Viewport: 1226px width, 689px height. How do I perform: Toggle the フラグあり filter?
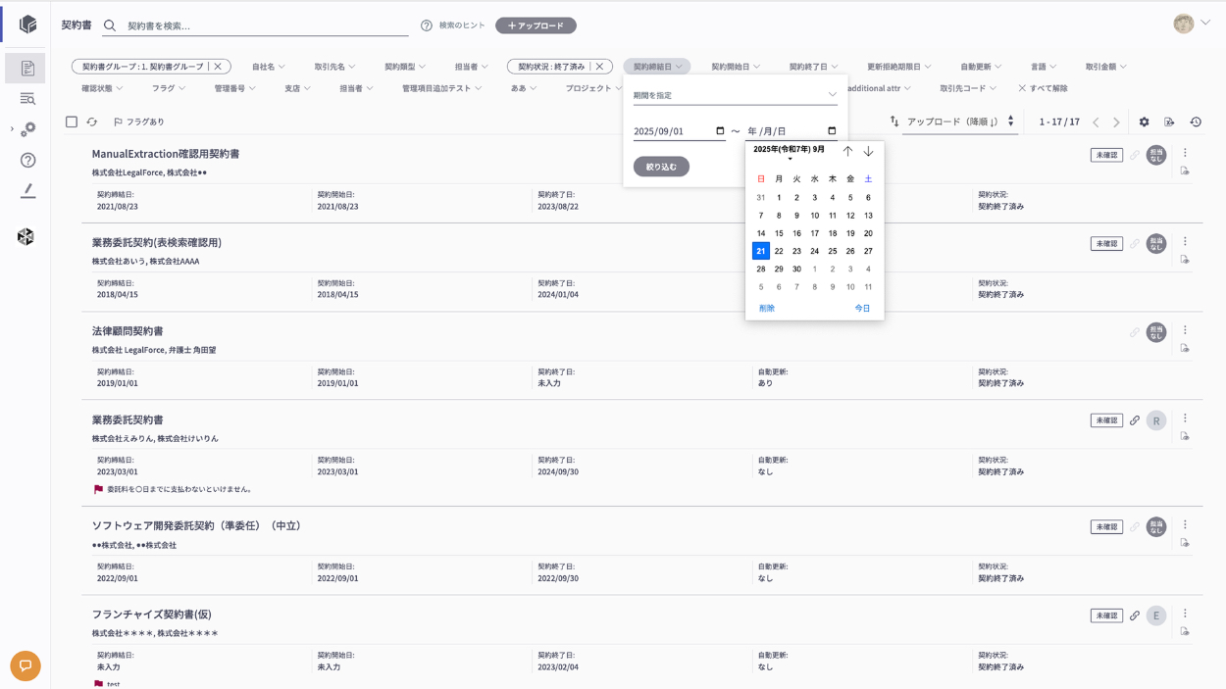[x=138, y=123]
